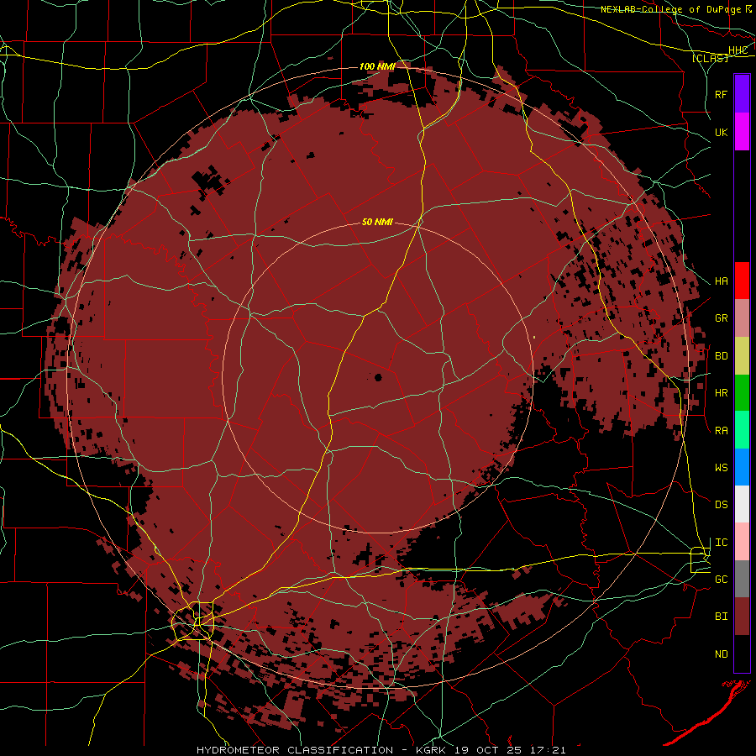
Task: Click the "GC" legend label
Action: pyautogui.click(x=721, y=580)
